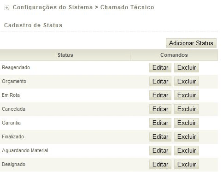Delete the Aguardando Material status
The image size is (223, 172).
(x=187, y=150)
